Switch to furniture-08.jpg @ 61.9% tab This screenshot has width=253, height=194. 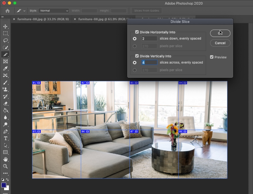tap(102, 19)
